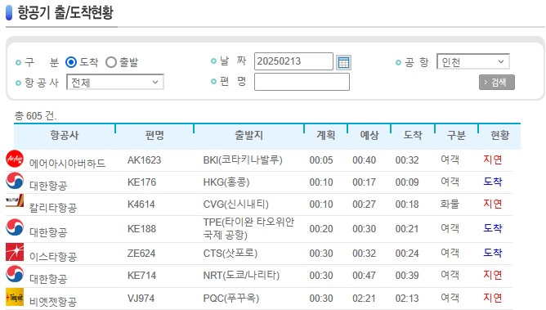
Task: Click expected time 00:40 in AK1623 row
Action: click(x=364, y=160)
